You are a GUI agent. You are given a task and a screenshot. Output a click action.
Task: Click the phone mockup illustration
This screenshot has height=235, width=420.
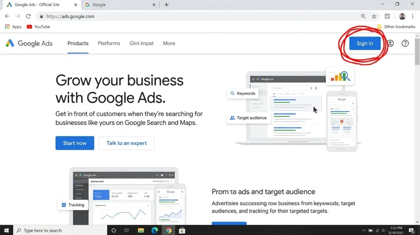(342, 121)
